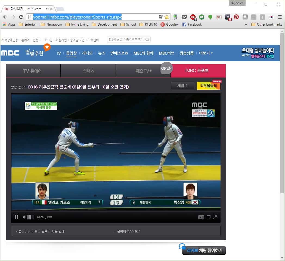Open the RTL8710 bookmark folder

tap(148, 24)
